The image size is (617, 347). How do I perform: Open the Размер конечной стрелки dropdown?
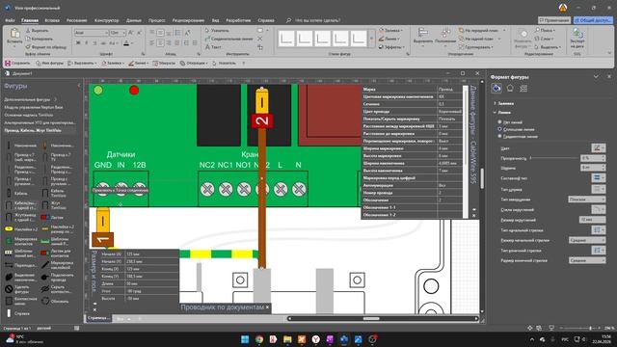587,260
